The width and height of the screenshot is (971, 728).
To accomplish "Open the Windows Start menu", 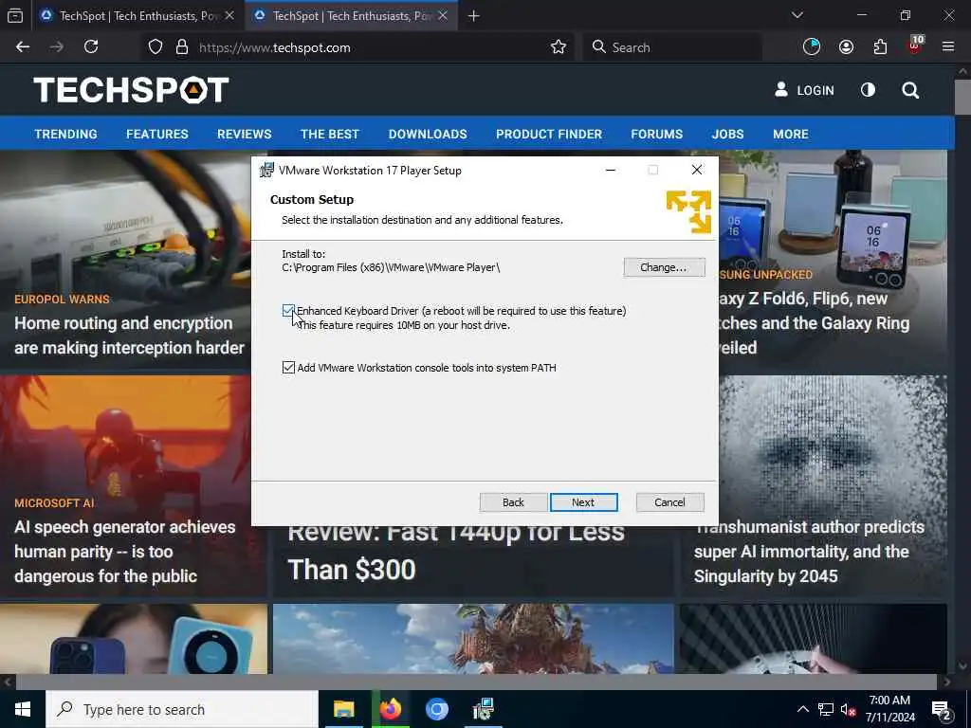I will click(23, 709).
